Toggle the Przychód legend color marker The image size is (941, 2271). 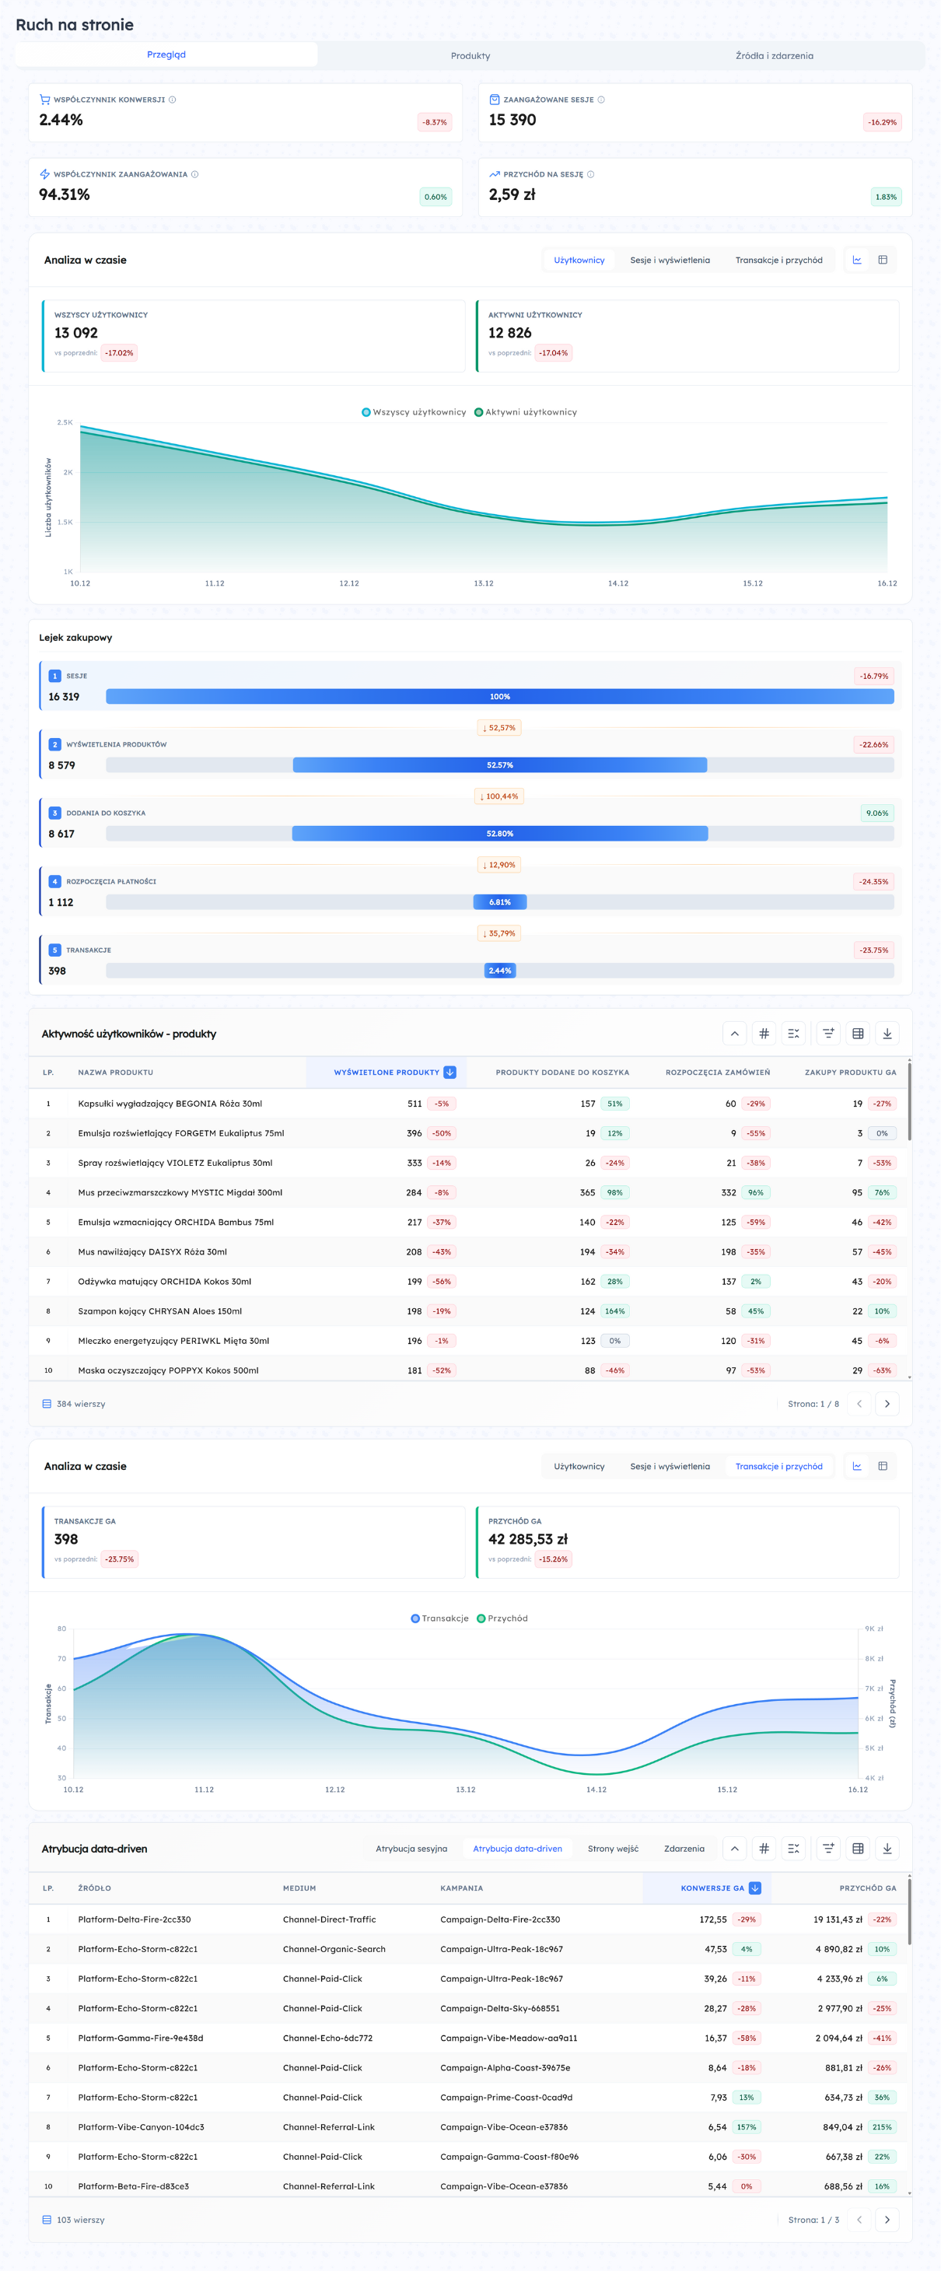(481, 1618)
